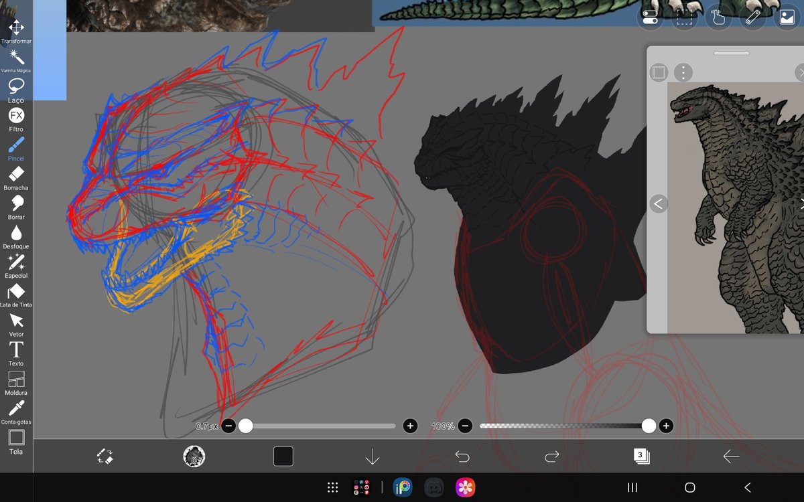804x502 pixels.
Task: Open Android recent apps button
Action: click(632, 488)
